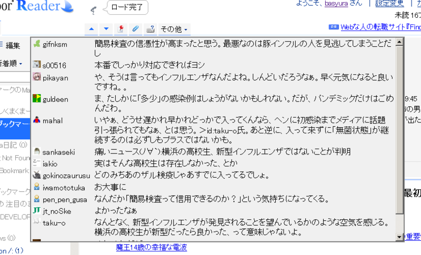Click the jt_noSke user avatar
Viewport: 421px width, 255px height.
36,210
